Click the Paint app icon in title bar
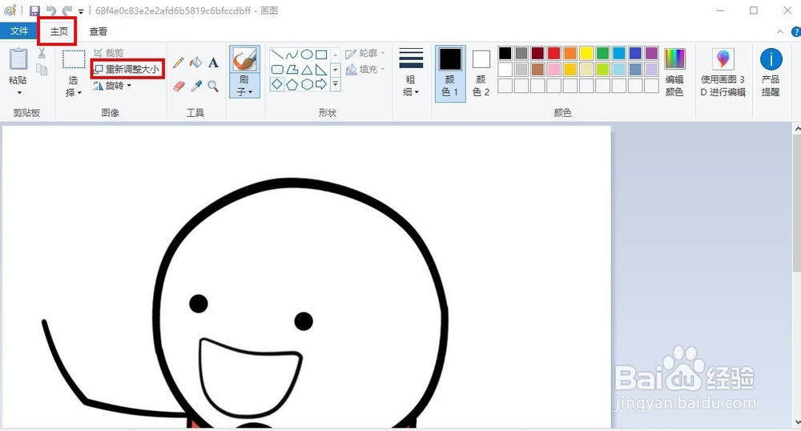The image size is (801, 431). click(10, 10)
